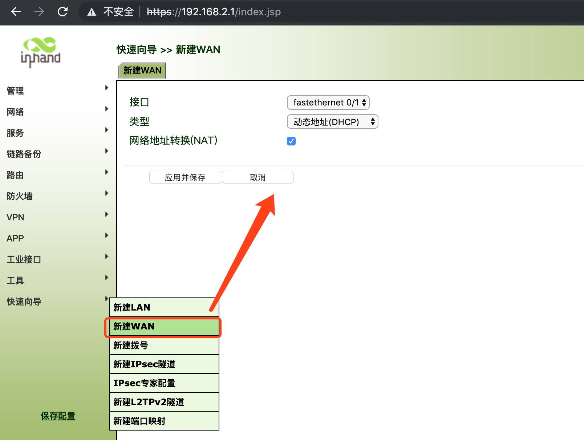Click the insecure warning triangle icon

pyautogui.click(x=92, y=12)
